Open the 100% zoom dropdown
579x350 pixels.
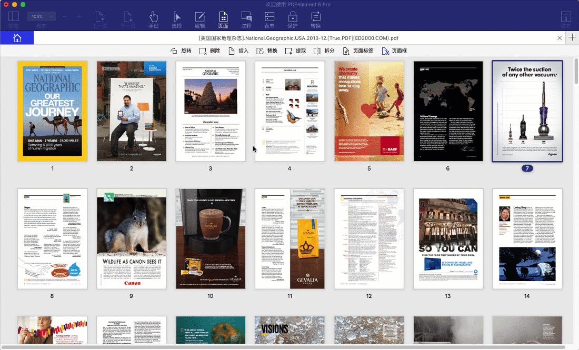41,16
